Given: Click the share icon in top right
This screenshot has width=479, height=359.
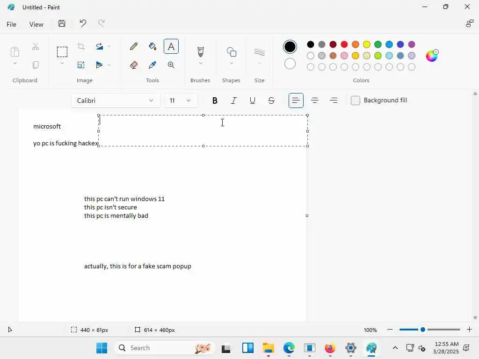Looking at the screenshot, I should click(x=470, y=23).
